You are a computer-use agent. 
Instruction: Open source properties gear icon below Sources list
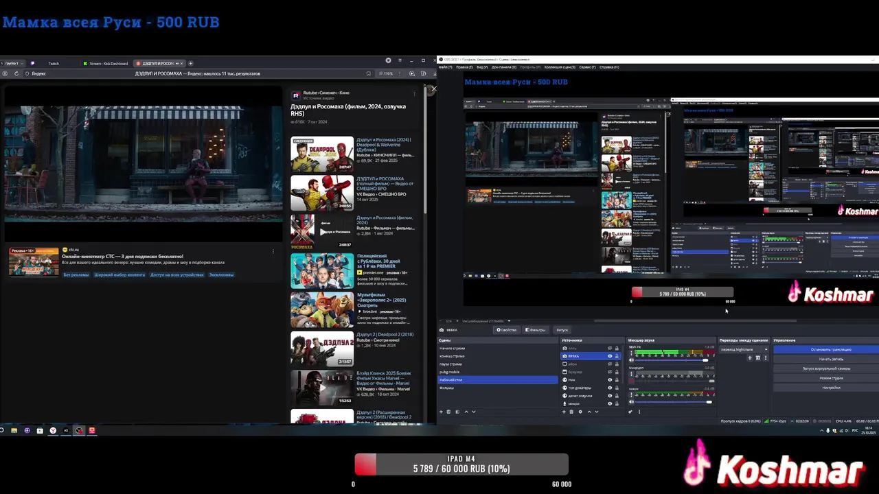pyautogui.click(x=580, y=412)
